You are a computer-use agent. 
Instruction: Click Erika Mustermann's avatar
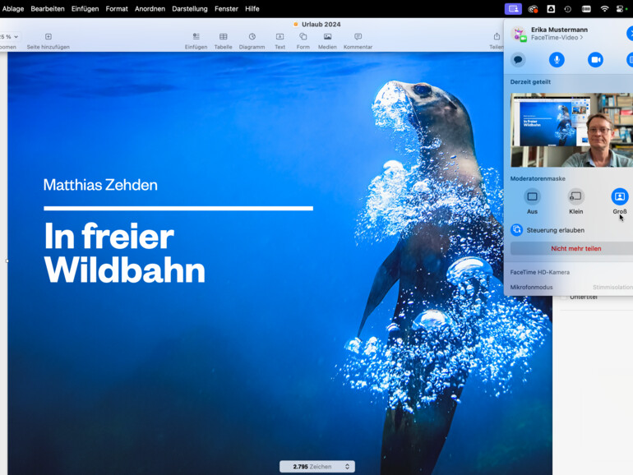(x=519, y=34)
